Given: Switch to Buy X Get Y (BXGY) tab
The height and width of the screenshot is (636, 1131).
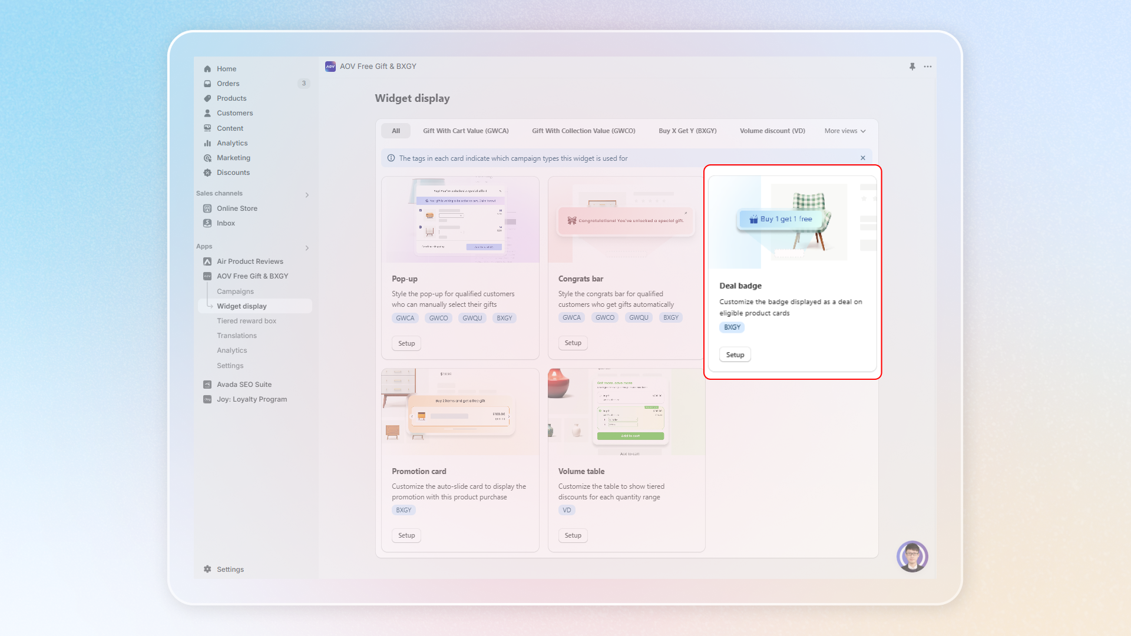Looking at the screenshot, I should pos(687,131).
